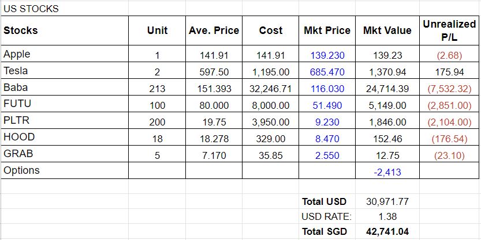Click Tesla unrealized gain 175.94 cell
The height and width of the screenshot is (240, 481).
point(449,72)
